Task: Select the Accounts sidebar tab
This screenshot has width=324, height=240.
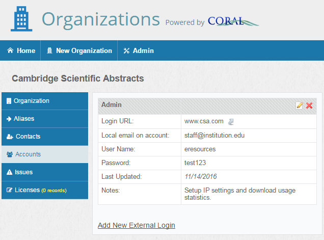Action: tap(45, 154)
